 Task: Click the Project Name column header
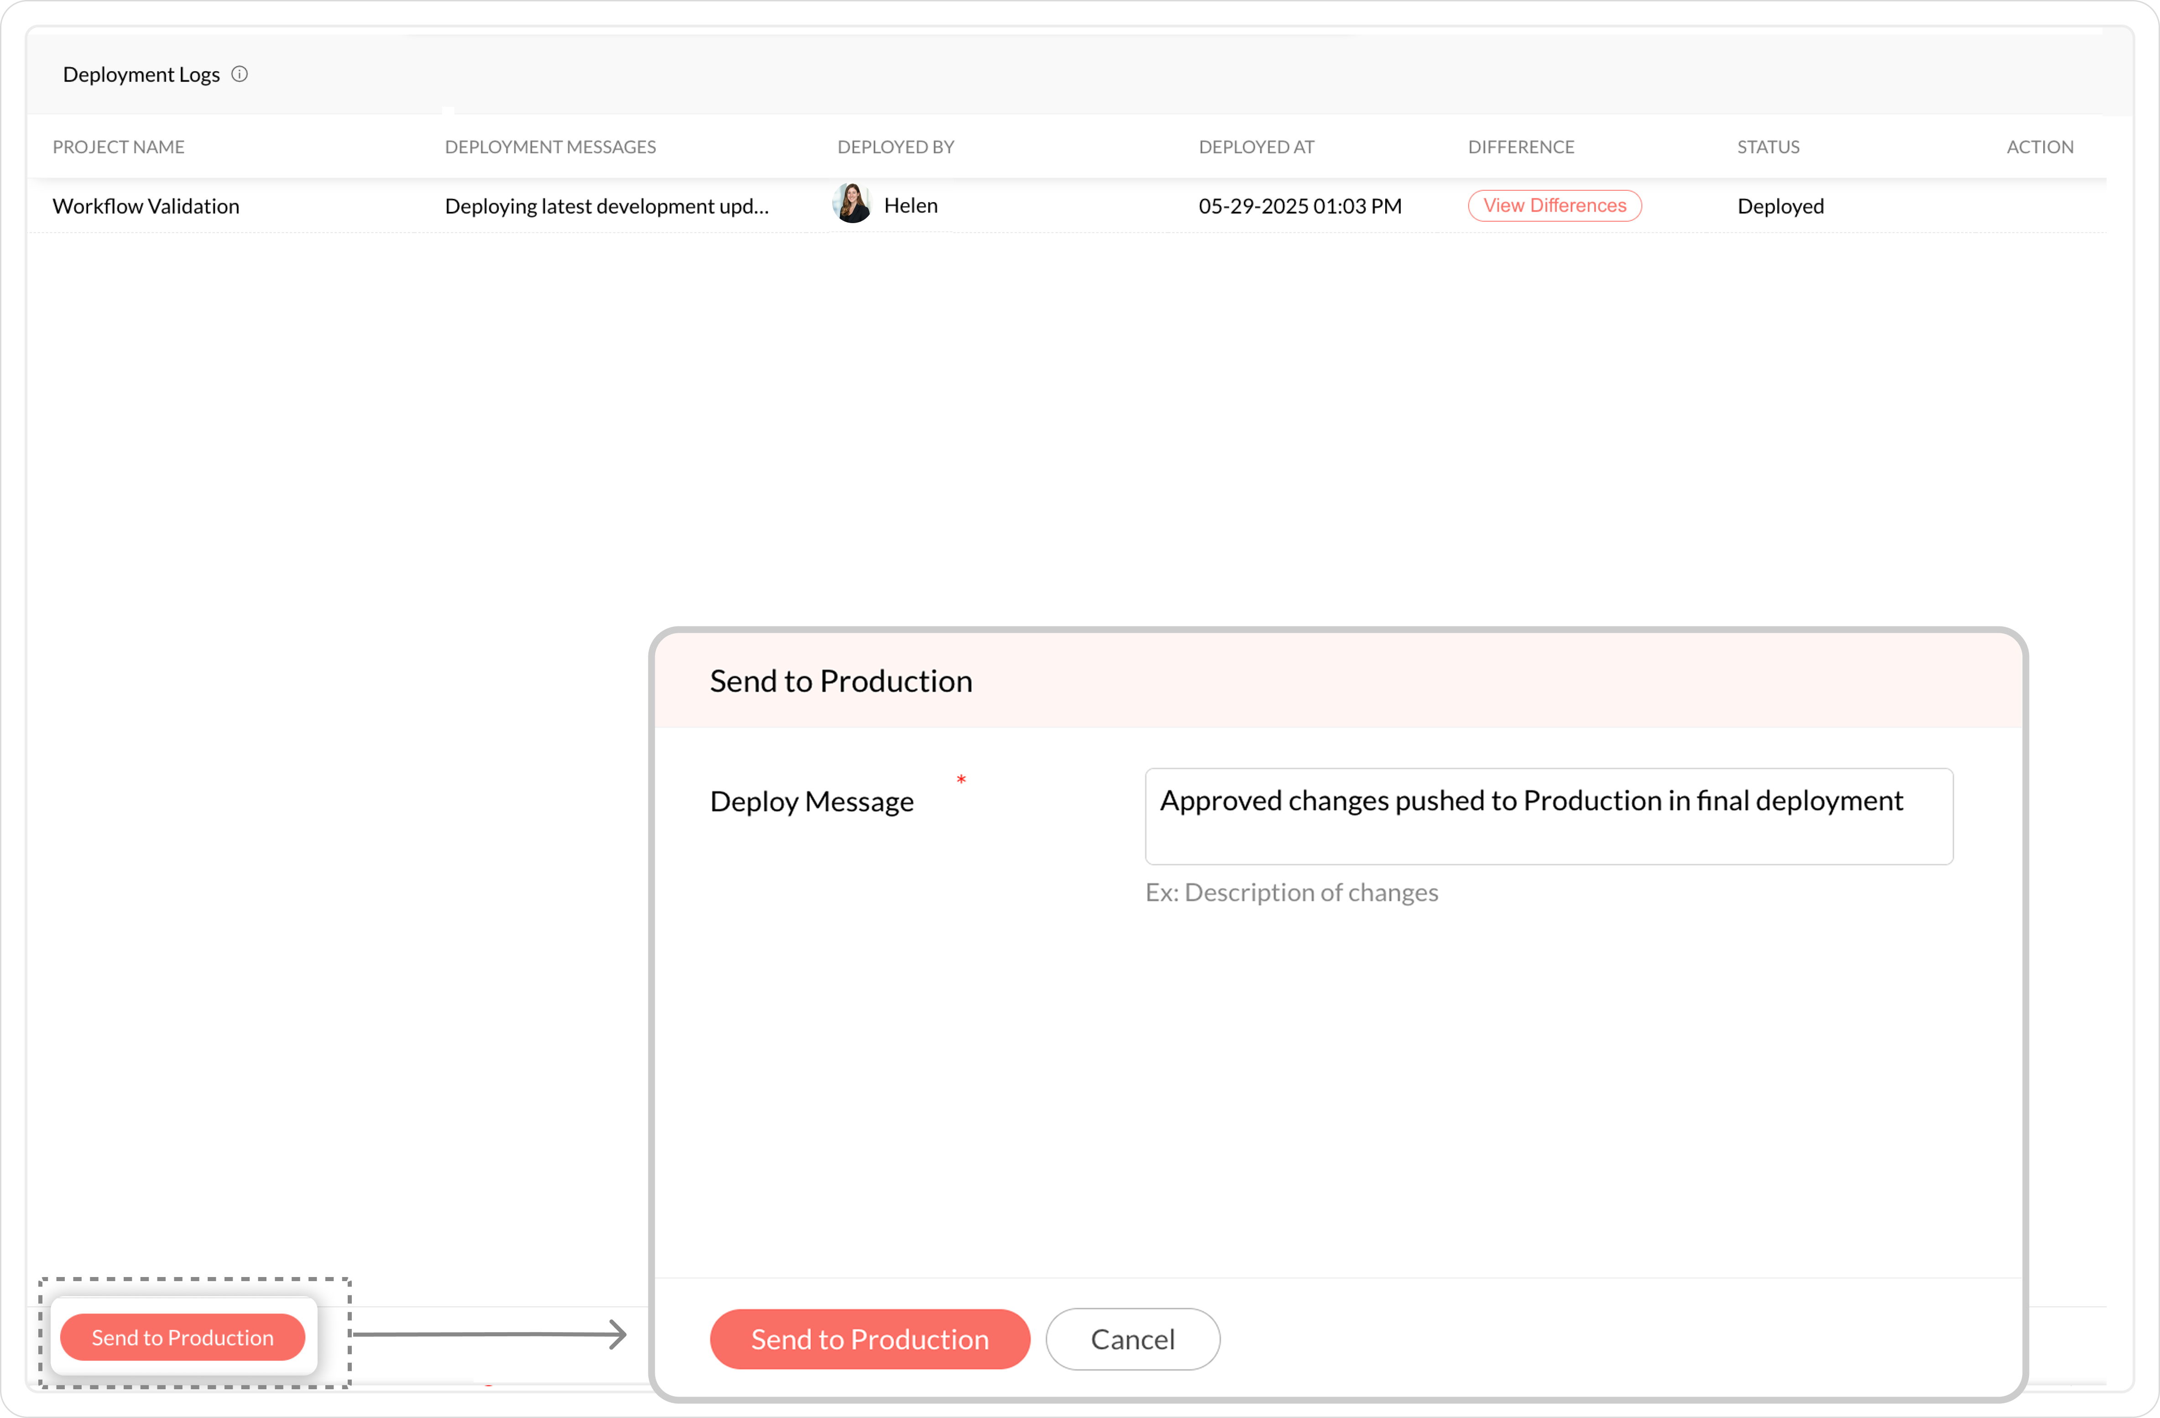click(x=119, y=147)
